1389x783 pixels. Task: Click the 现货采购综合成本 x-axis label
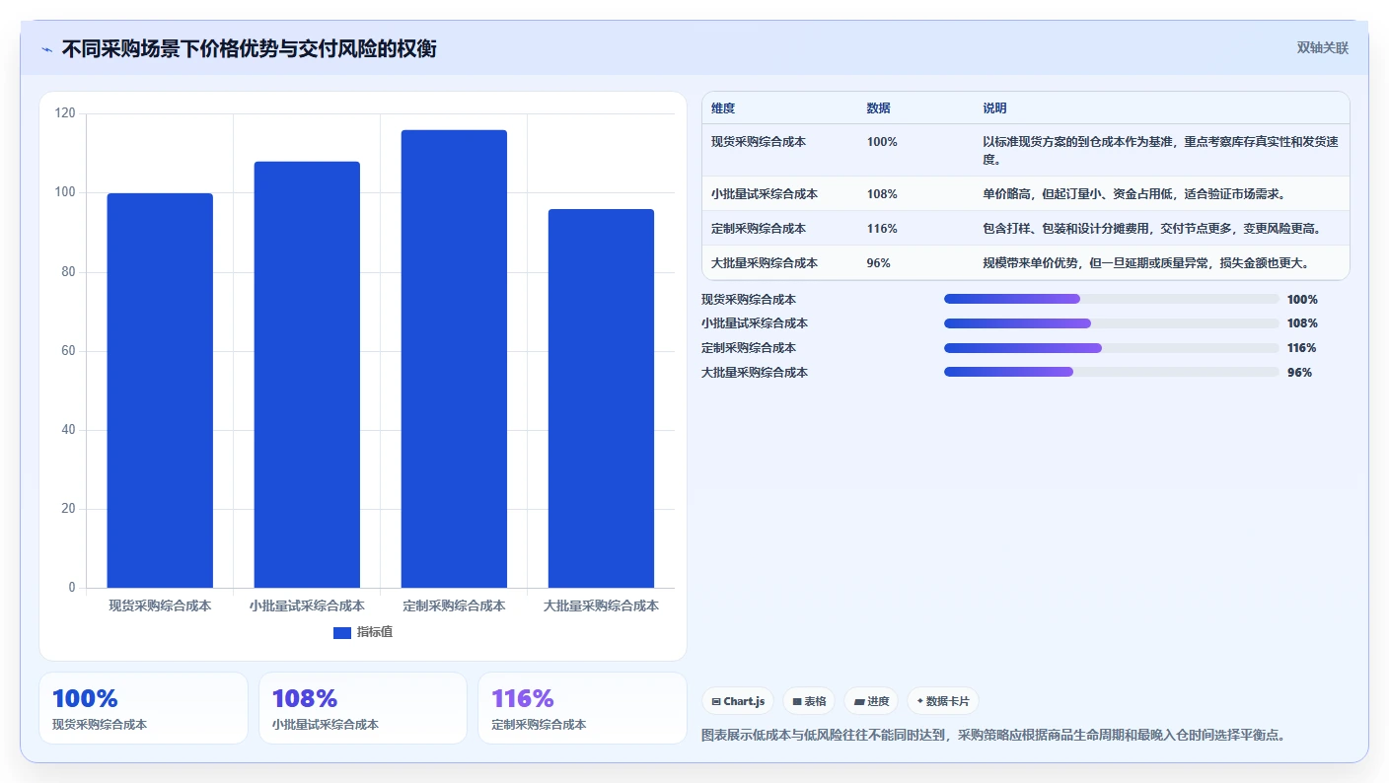[x=160, y=605]
